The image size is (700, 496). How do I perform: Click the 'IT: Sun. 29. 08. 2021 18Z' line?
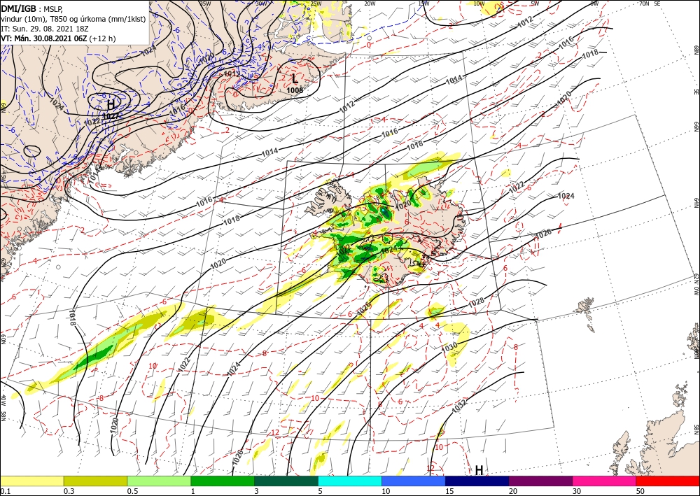(46, 29)
